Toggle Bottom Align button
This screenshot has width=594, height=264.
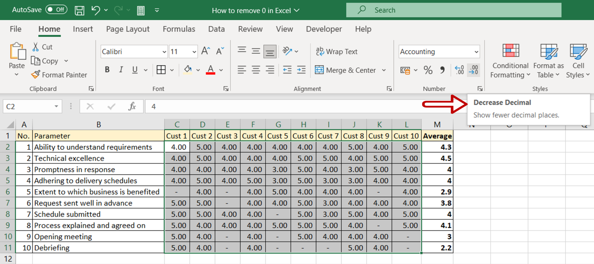pos(270,51)
